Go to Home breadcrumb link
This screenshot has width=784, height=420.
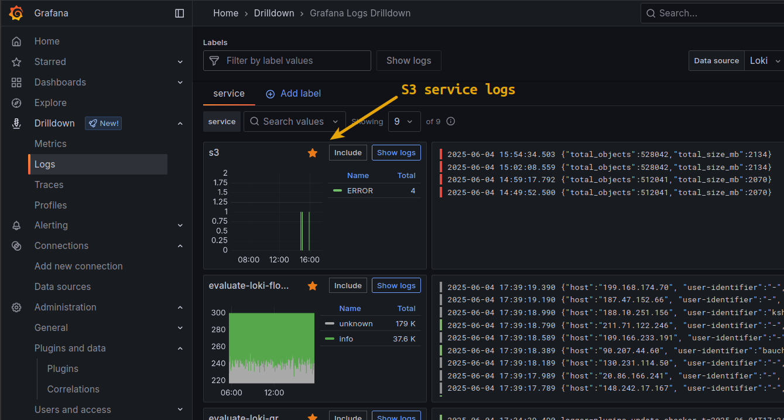pos(225,13)
